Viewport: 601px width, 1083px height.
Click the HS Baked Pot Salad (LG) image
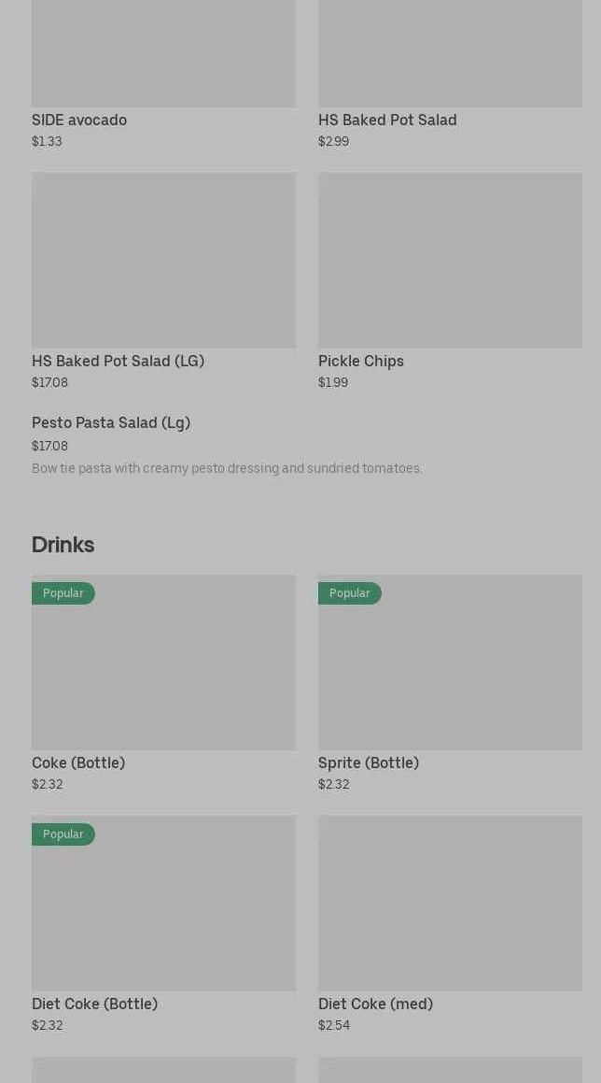(x=163, y=260)
